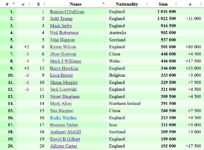The image size is (204, 150).
Task: Click sort arrows next to S column
Action: (x=44, y=4)
